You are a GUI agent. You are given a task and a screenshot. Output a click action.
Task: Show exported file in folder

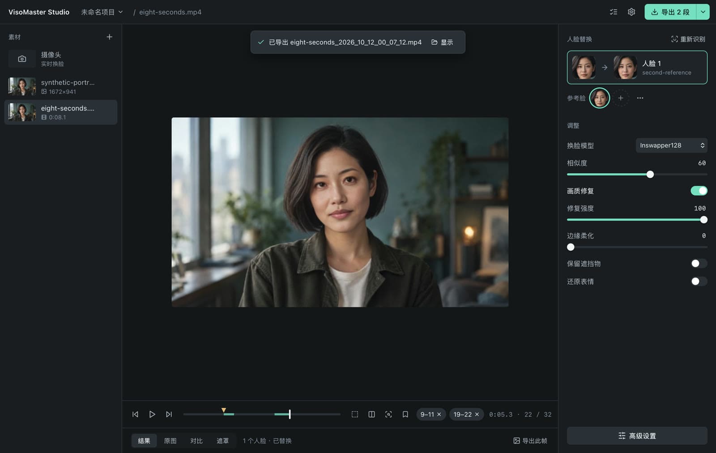(x=442, y=42)
